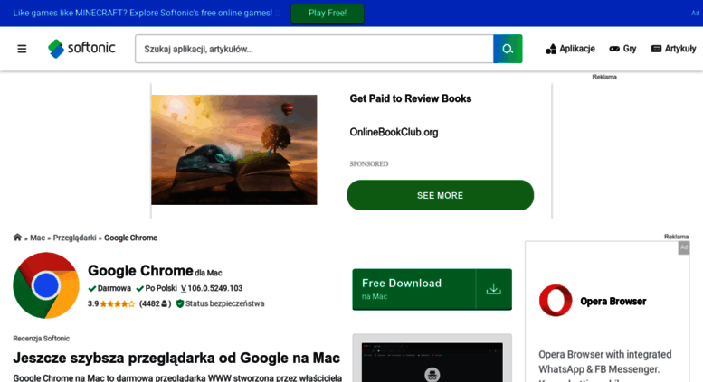Image resolution: width=703 pixels, height=382 pixels.
Task: Open the Minecraft games banner text
Action: click(143, 13)
